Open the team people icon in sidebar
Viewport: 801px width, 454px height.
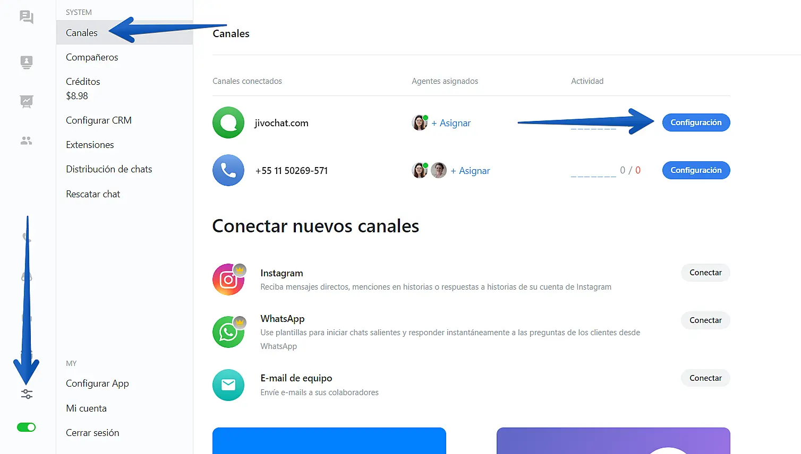[x=27, y=141]
